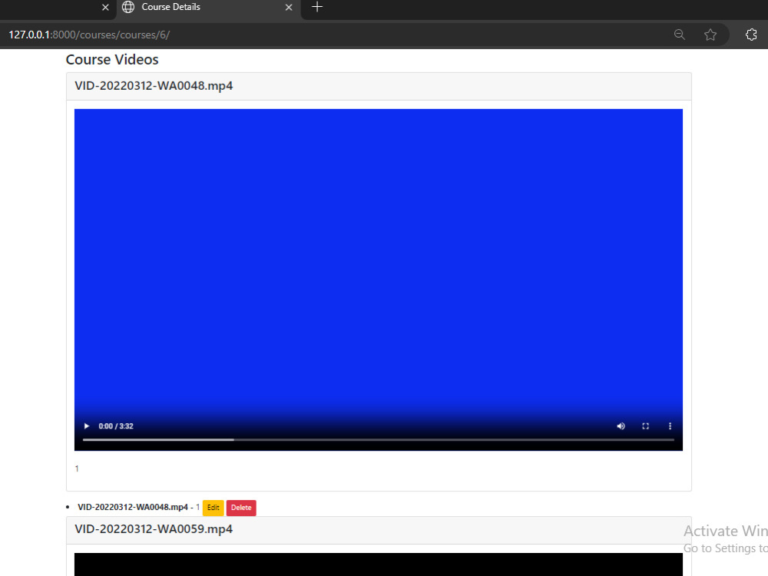Click the Course Videos heading
768x576 pixels.
point(112,59)
